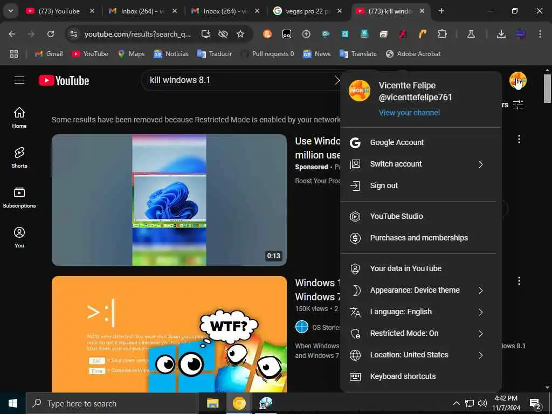Click the install app icon in address bar
Image resolution: width=552 pixels, height=414 pixels.
point(205,34)
